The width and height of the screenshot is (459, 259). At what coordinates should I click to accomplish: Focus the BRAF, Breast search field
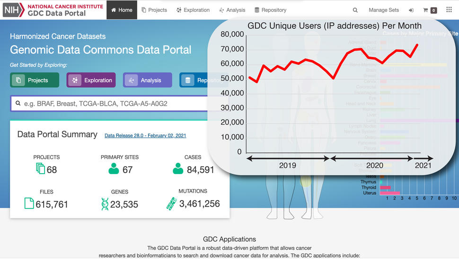111,103
